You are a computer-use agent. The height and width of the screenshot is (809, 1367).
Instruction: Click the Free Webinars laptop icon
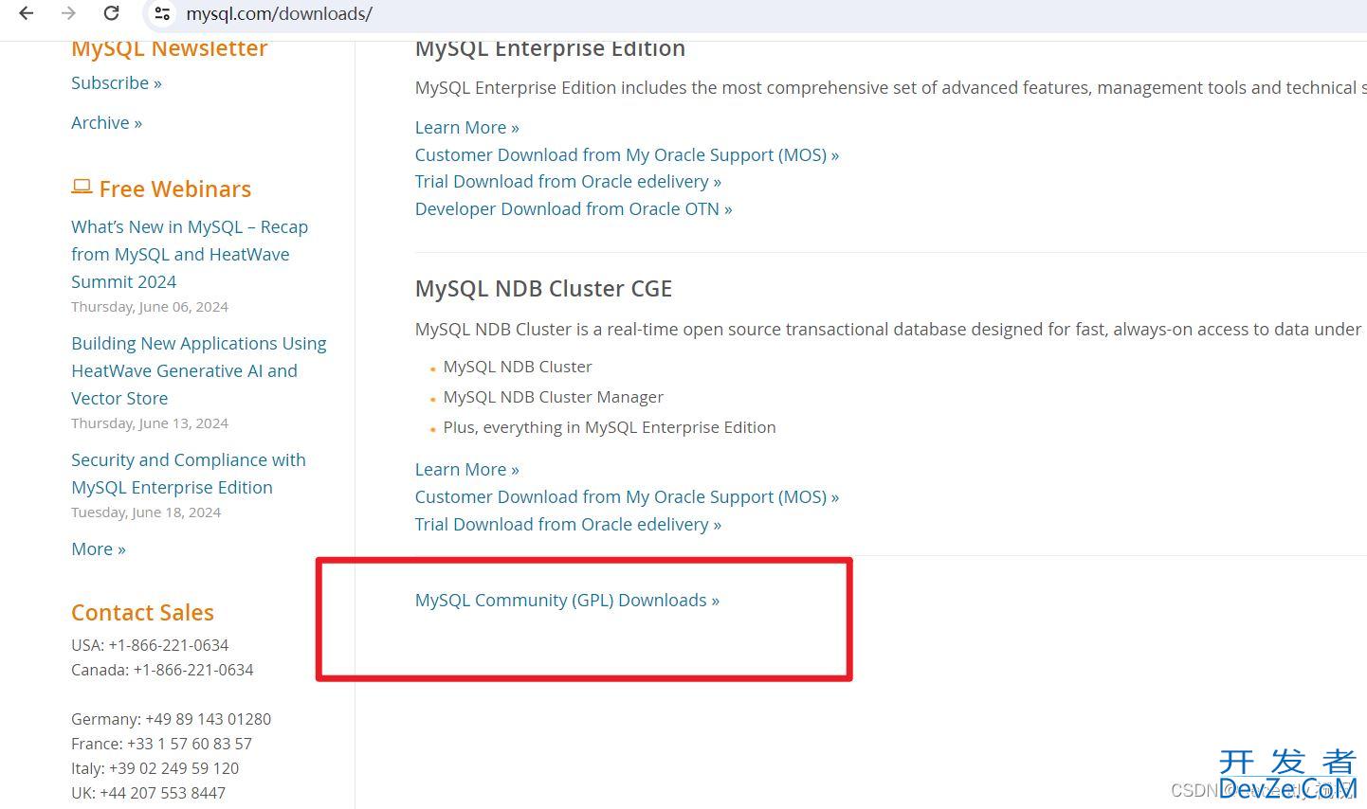coord(82,188)
